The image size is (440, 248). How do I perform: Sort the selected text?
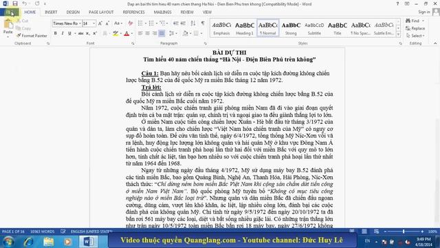pyautogui.click(x=193, y=23)
